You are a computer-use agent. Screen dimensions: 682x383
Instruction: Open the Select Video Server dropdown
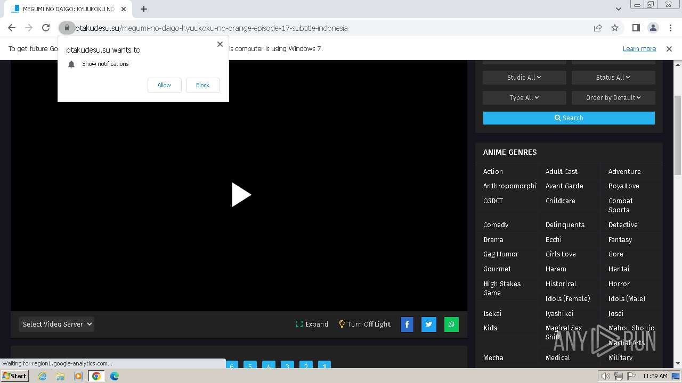point(56,324)
